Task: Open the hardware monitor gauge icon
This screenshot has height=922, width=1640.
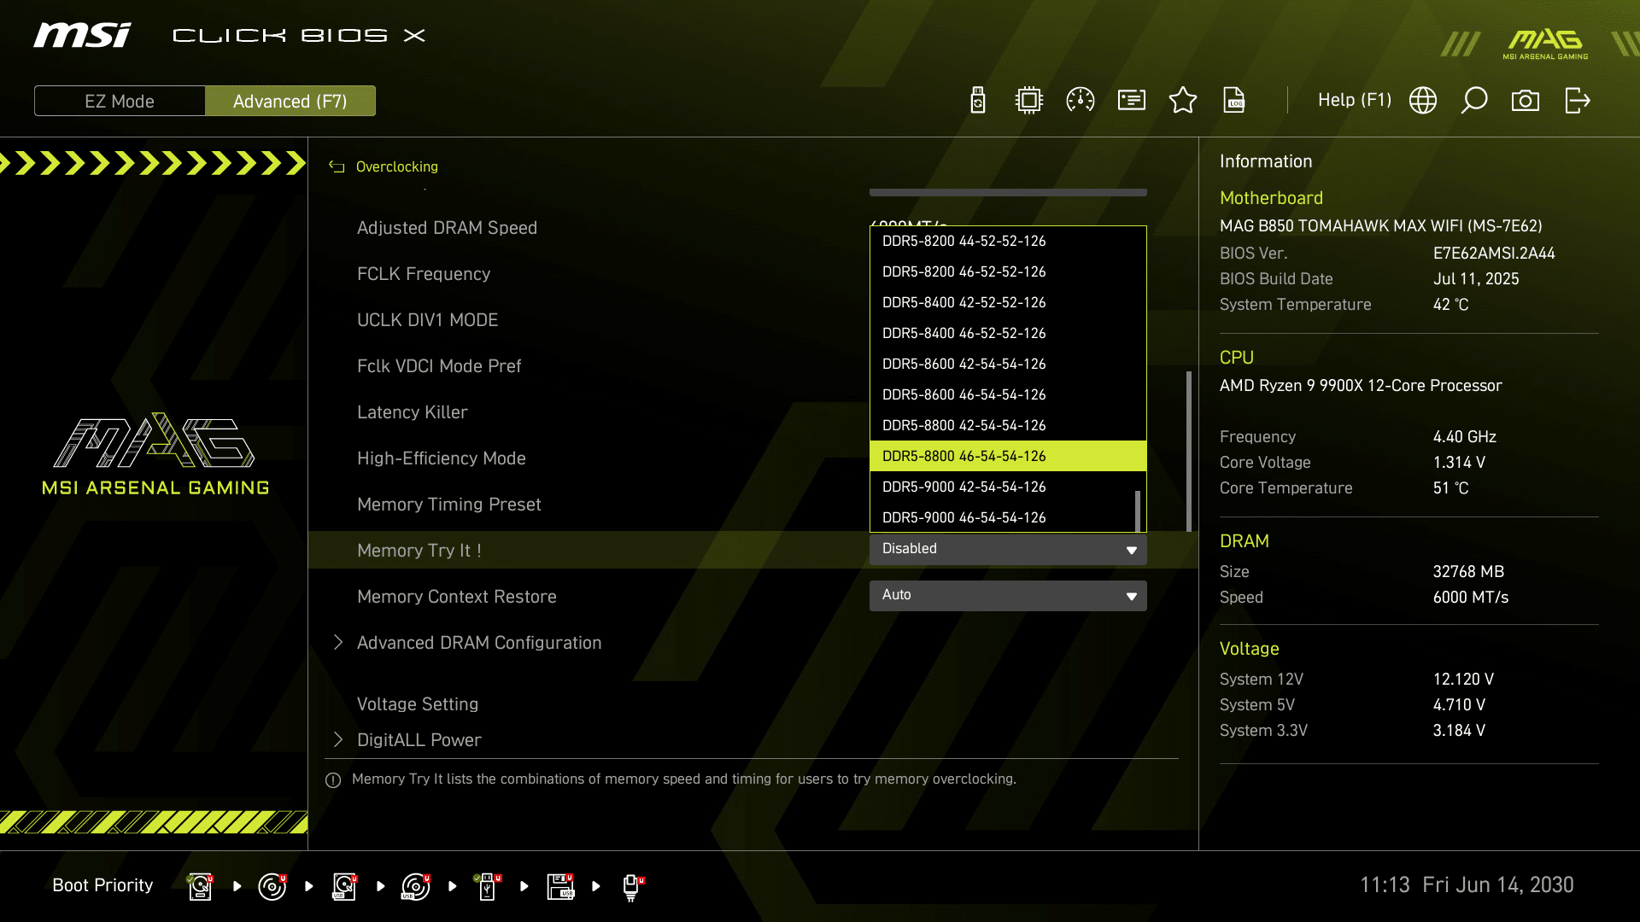Action: tap(1081, 100)
